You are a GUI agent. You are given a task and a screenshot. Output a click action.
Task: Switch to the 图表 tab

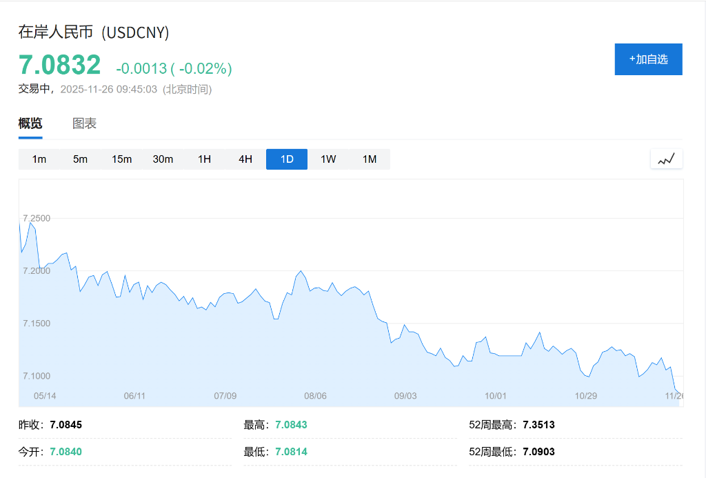pos(83,123)
